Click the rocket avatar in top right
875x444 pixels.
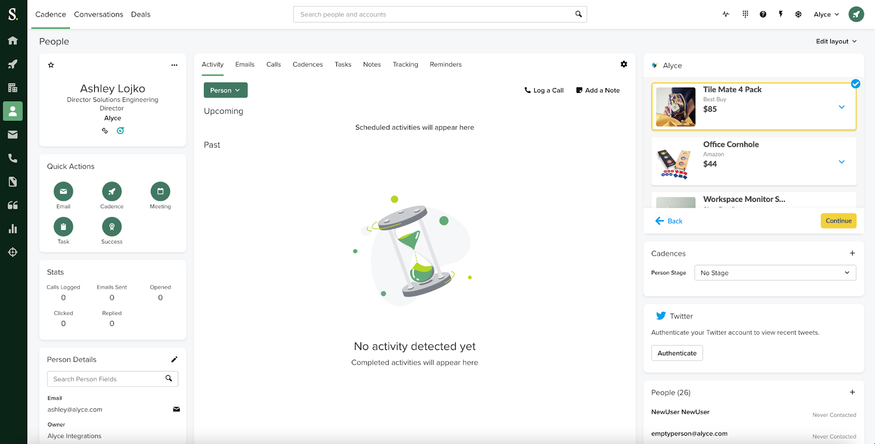click(856, 14)
